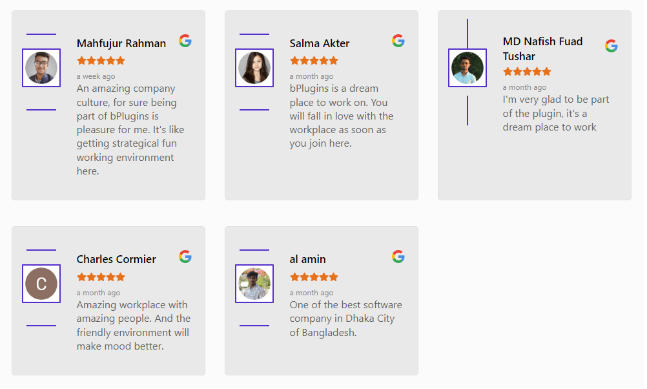Click reviewer name Salma Akter

320,43
